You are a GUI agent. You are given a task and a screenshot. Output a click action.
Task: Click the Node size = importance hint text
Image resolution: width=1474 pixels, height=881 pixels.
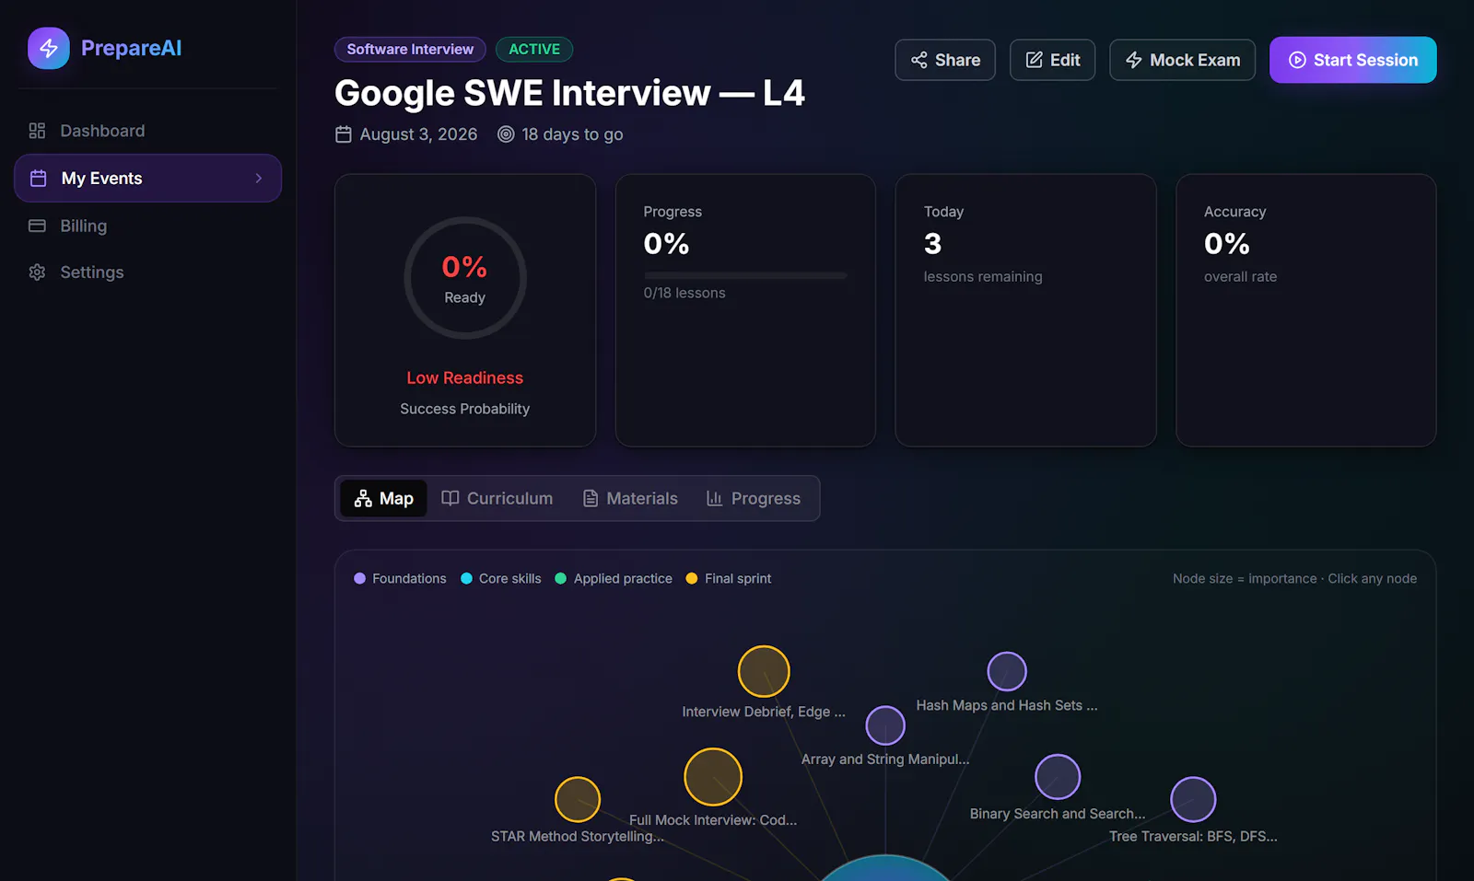1294,578
